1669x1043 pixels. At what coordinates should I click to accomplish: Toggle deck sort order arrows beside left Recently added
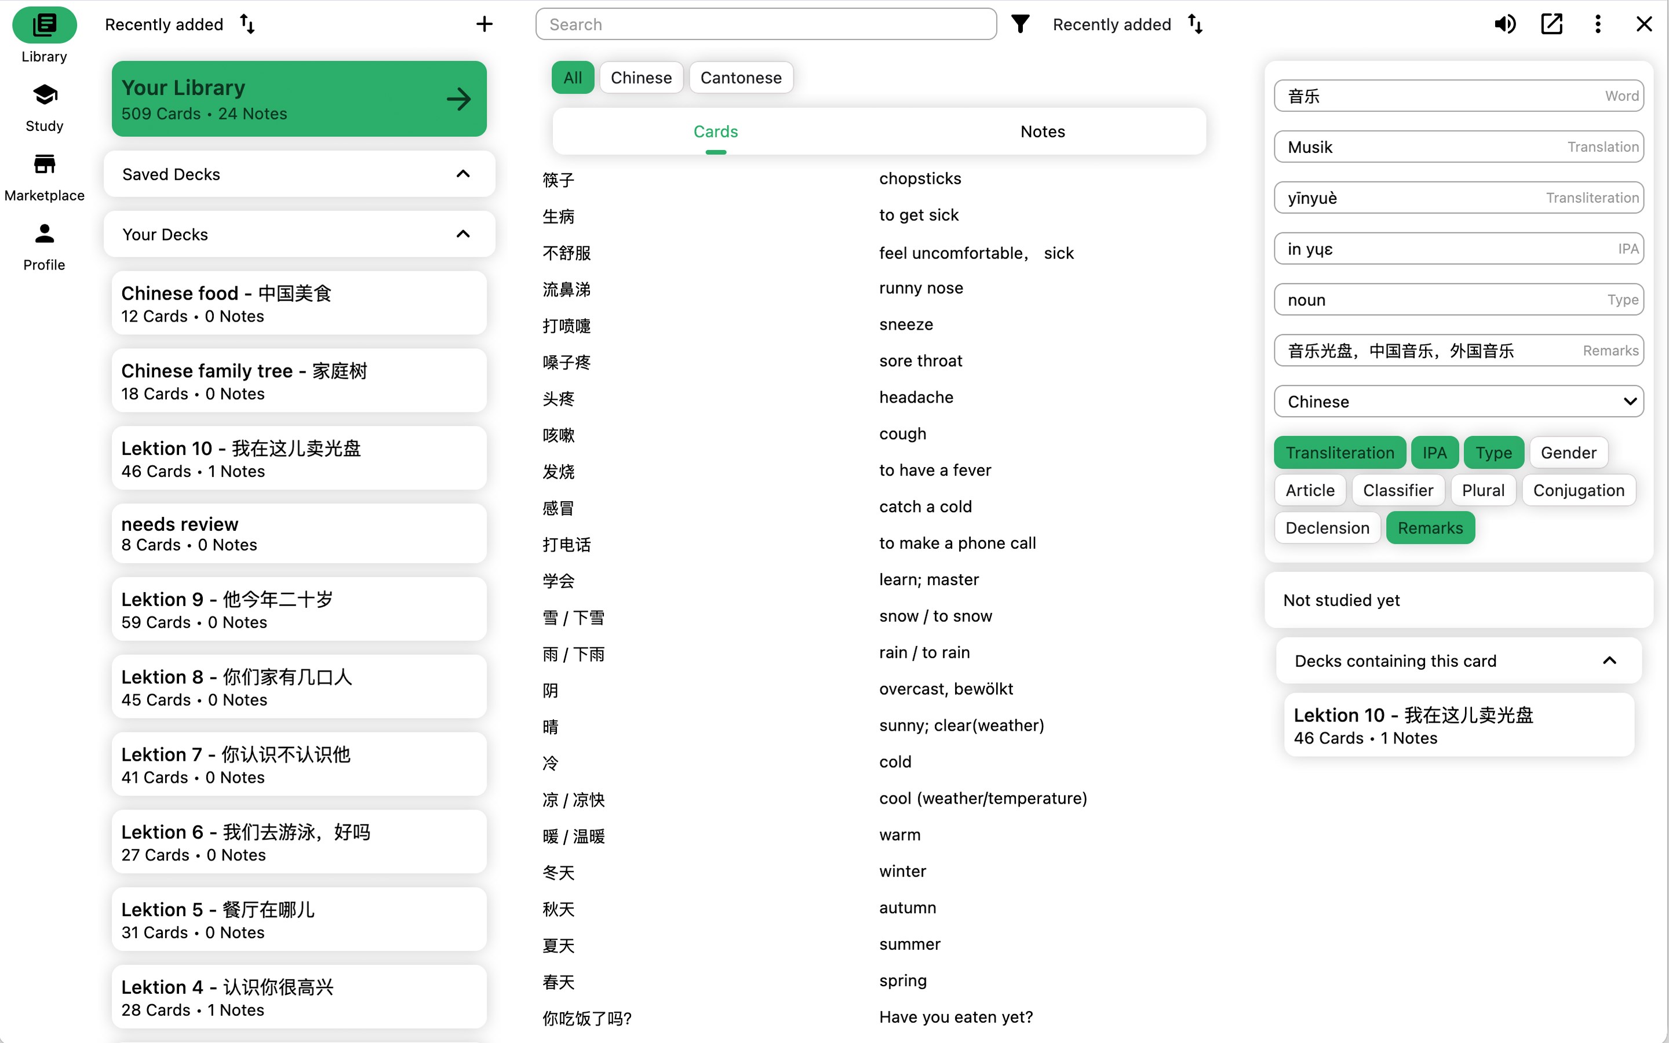point(247,24)
